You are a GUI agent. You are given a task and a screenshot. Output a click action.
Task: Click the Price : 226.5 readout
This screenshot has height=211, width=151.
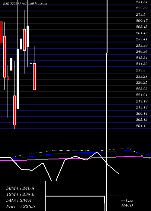pyautogui.click(x=21, y=206)
